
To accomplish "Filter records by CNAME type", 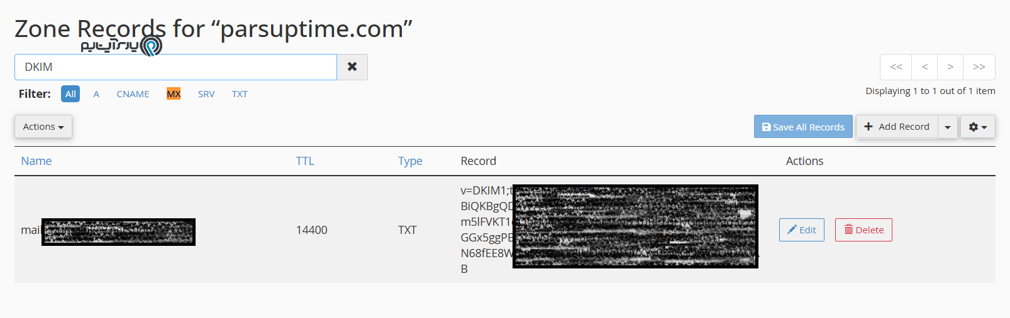I will (x=133, y=94).
